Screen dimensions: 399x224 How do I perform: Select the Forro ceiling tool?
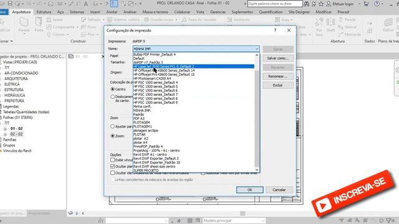pos(89,27)
